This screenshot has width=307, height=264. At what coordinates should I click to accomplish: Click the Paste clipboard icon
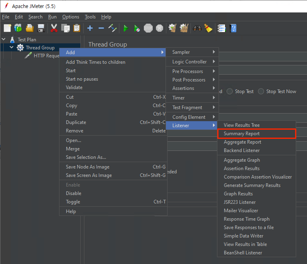point(77,28)
